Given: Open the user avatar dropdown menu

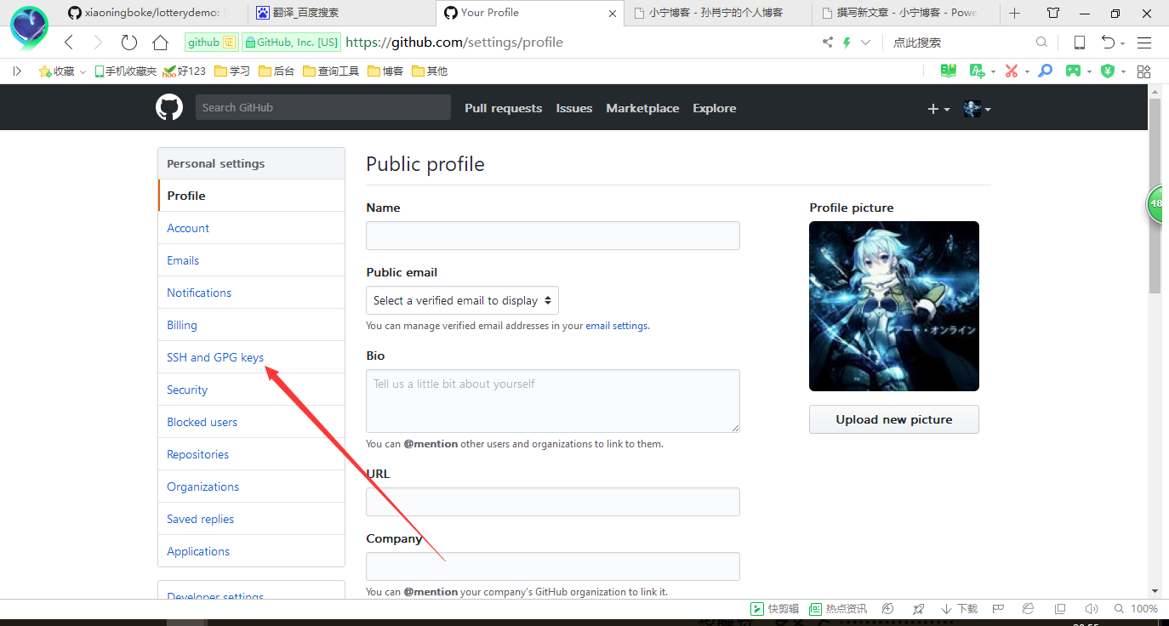Looking at the screenshot, I should 977,109.
